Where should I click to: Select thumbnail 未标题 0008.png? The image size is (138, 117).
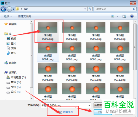48,72
